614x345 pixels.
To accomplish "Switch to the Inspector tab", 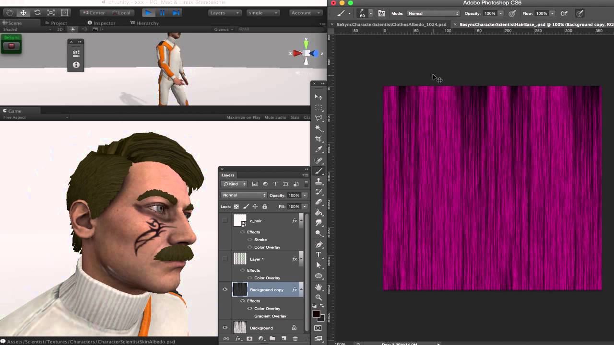I will pos(102,23).
